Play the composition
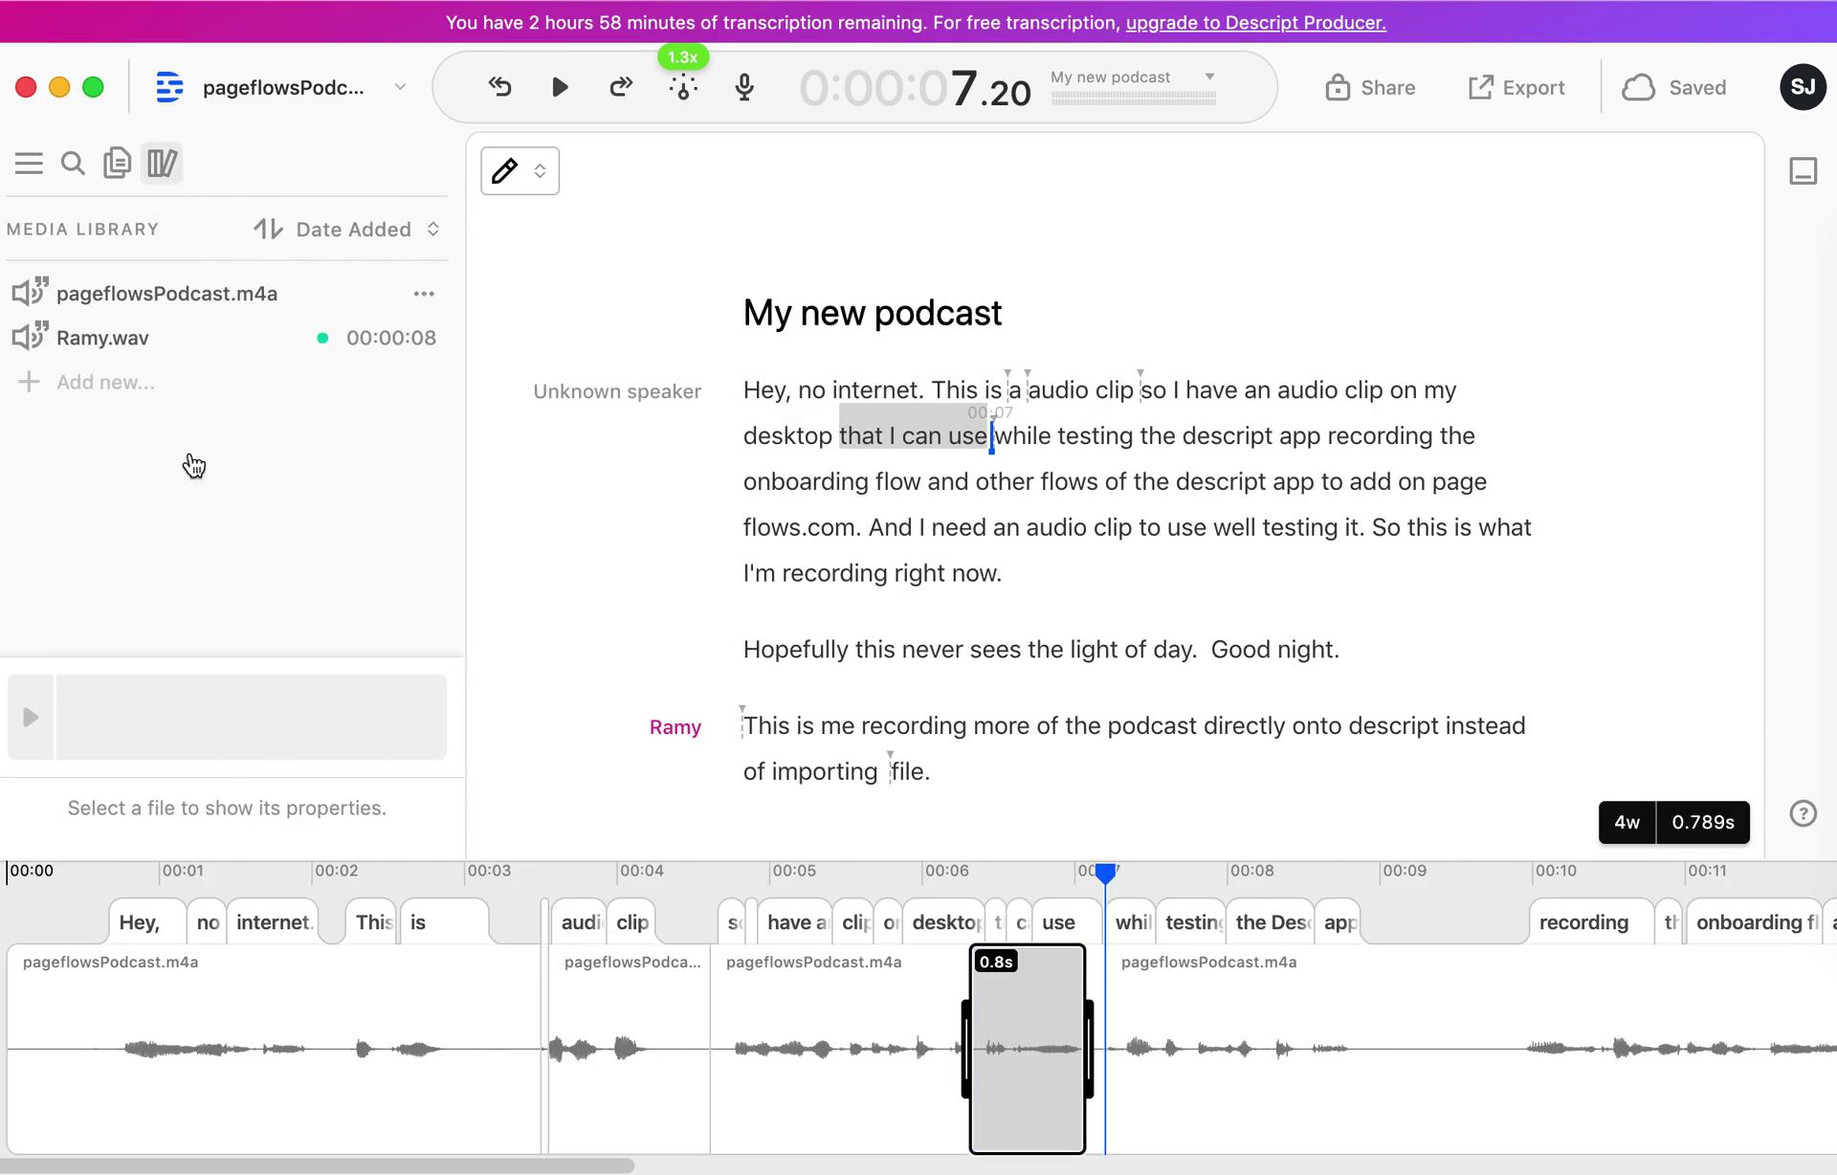This screenshot has width=1837, height=1175. (x=560, y=87)
